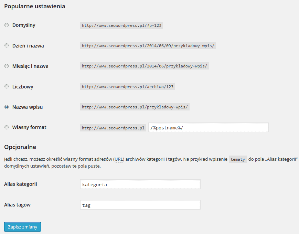Click the ?p=123 example URL code
This screenshot has height=234, width=299.
121,25
